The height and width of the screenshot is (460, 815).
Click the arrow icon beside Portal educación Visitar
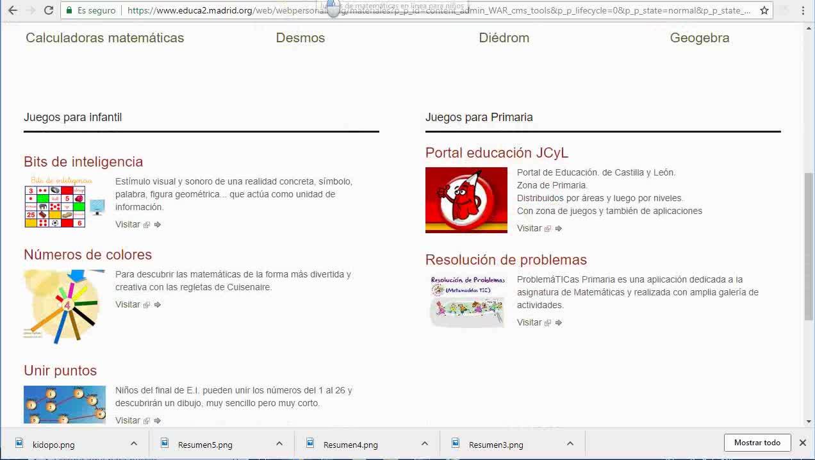559,229
